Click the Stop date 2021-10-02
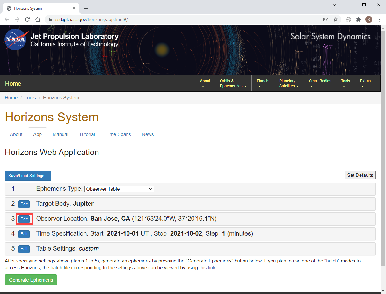The height and width of the screenshot is (294, 386). (186, 233)
